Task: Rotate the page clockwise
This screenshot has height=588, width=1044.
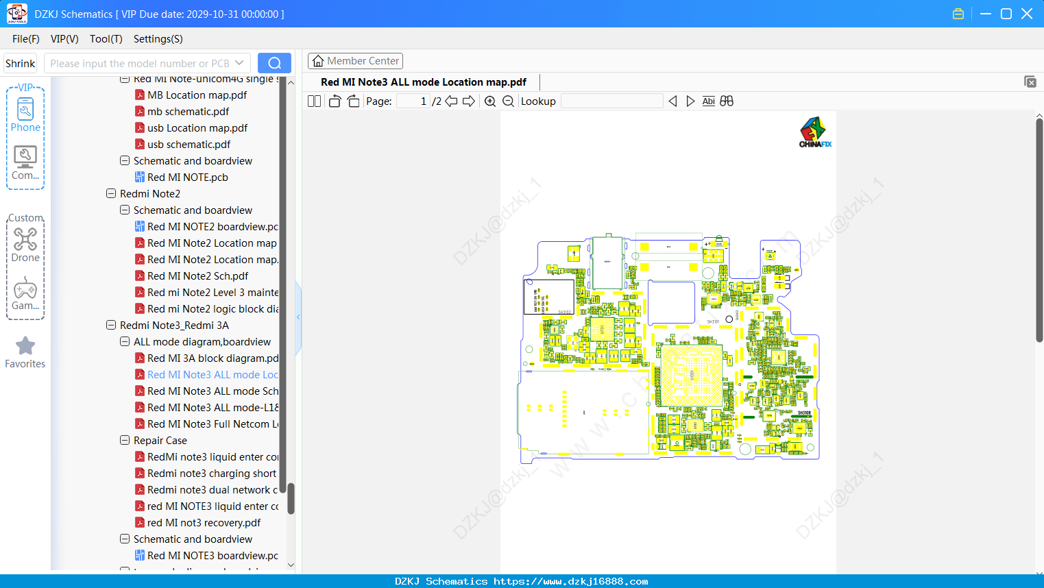Action: [x=353, y=101]
